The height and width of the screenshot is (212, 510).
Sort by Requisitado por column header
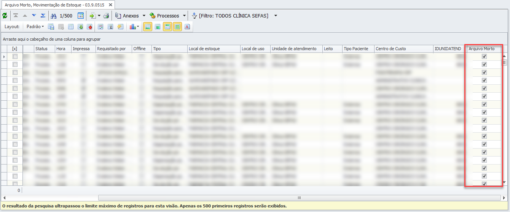pyautogui.click(x=113, y=49)
